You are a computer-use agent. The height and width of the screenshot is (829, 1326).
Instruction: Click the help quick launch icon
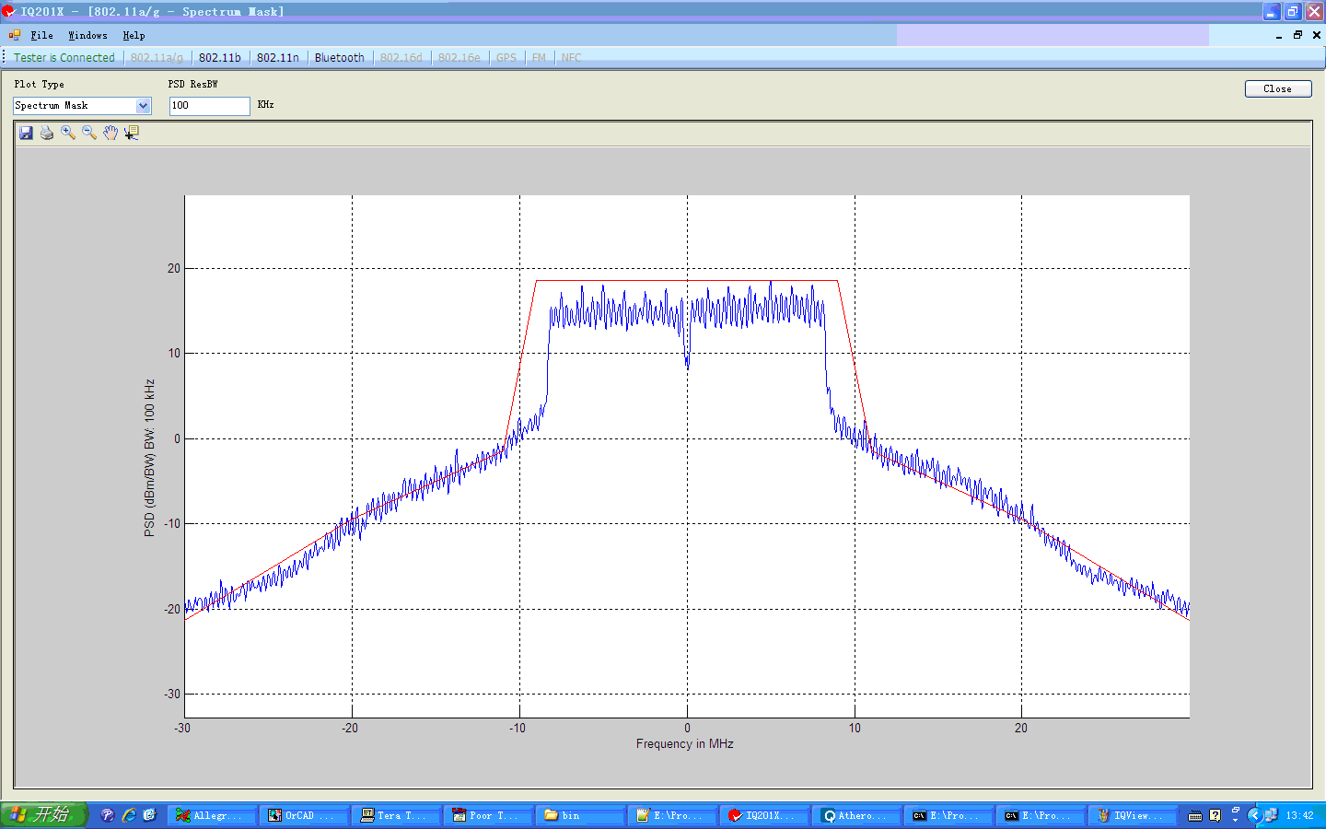click(x=108, y=815)
